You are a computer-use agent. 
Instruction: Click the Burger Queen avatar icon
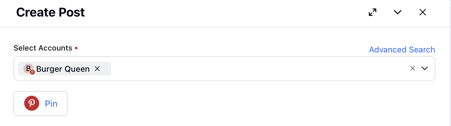[x=28, y=68]
